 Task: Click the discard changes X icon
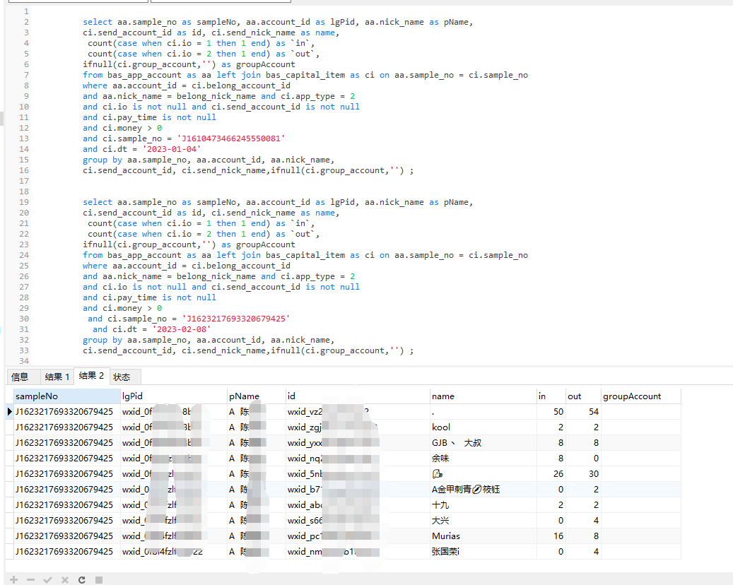pyautogui.click(x=64, y=579)
